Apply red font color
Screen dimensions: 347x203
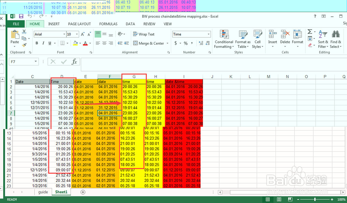[85, 43]
